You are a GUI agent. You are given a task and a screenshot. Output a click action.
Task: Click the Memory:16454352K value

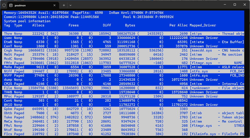tap(20, 13)
